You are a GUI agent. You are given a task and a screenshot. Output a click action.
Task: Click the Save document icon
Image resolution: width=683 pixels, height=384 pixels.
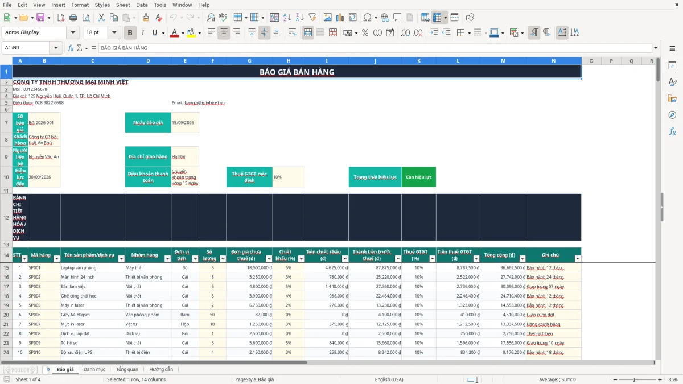tap(40, 18)
